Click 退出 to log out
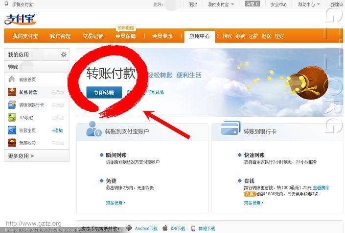Viewport: 345px width, 233px height. 193,4
